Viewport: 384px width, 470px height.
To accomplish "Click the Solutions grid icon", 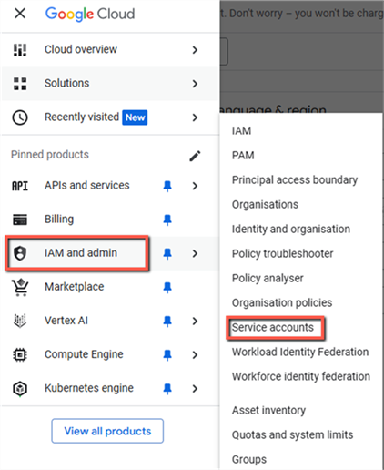I will tap(20, 84).
